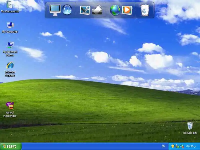Click the white stacked tray dock icon
Viewport: 200px width, 150px height.
click(x=97, y=10)
